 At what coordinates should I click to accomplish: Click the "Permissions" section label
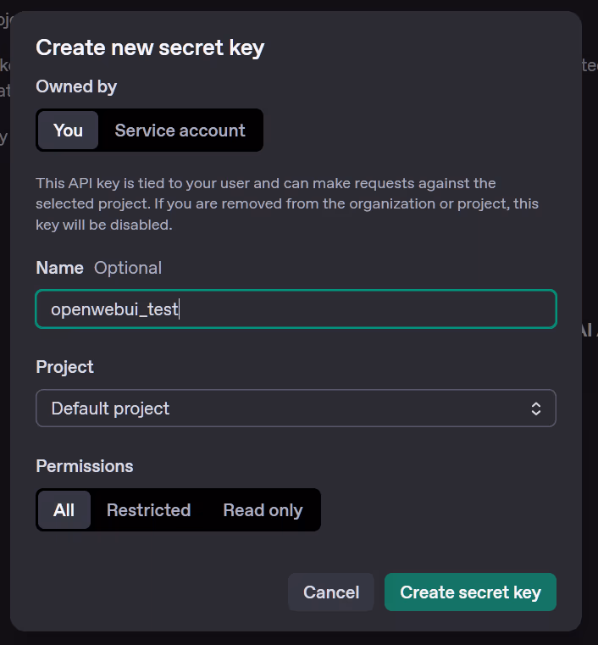[x=85, y=466]
